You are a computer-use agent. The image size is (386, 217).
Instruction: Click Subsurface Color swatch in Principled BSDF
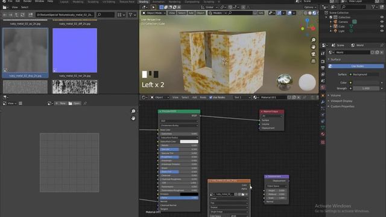[x=189, y=142]
